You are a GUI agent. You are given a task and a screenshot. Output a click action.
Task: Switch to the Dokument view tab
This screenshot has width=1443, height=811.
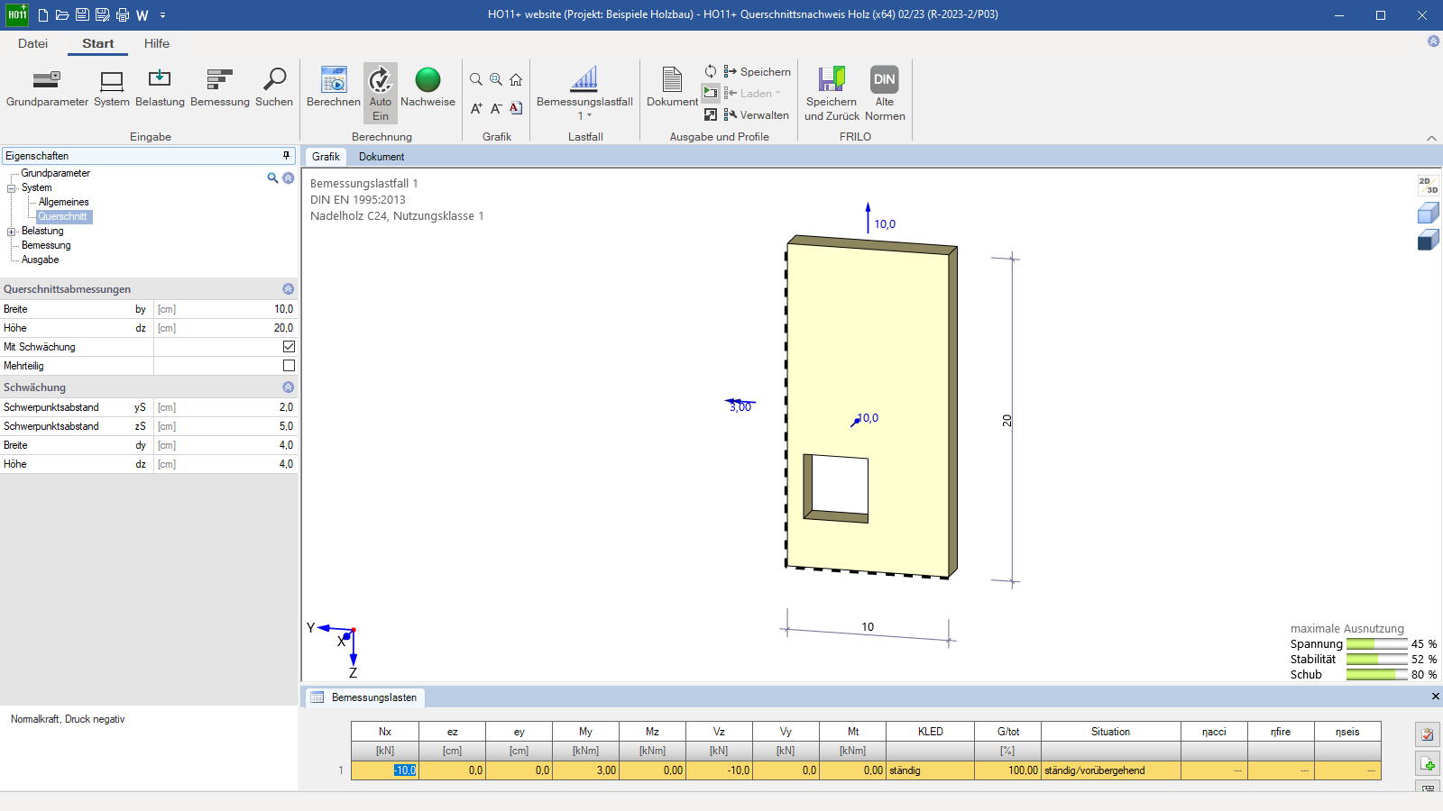[x=381, y=157]
